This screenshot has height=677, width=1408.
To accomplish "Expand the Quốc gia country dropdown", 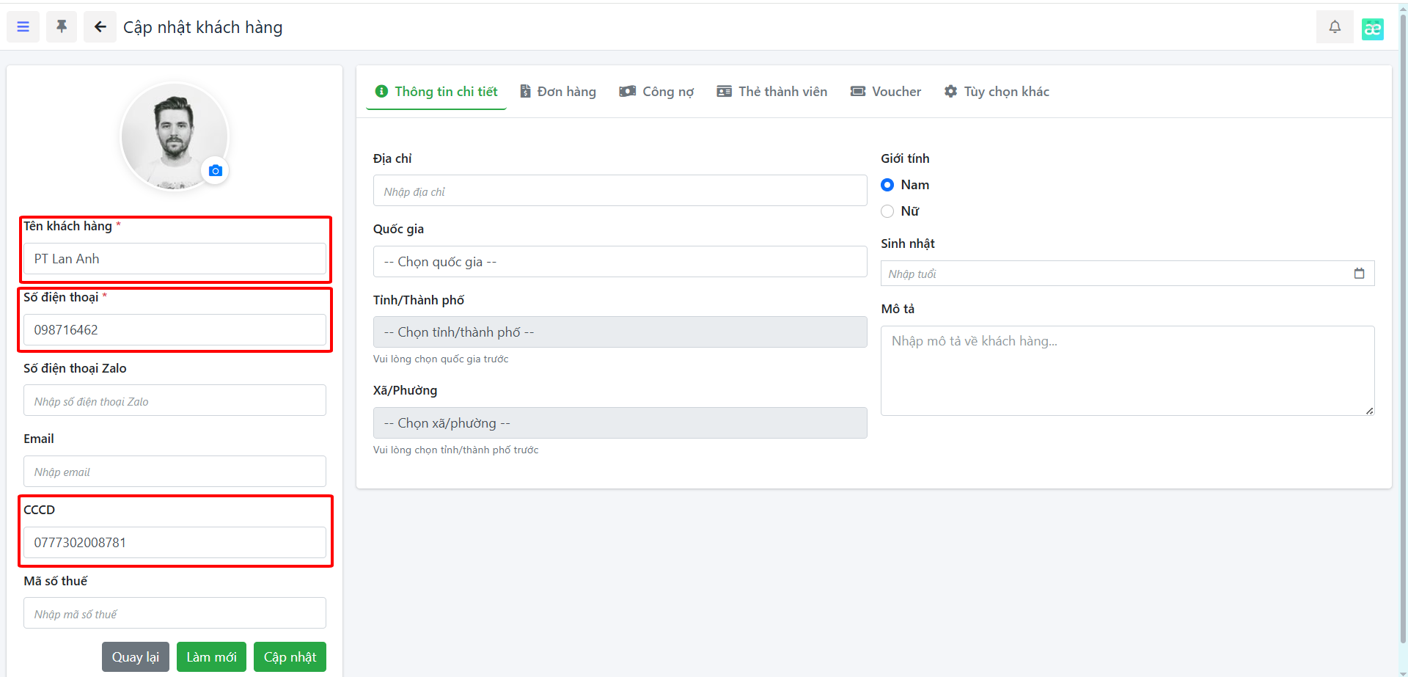I will point(620,262).
